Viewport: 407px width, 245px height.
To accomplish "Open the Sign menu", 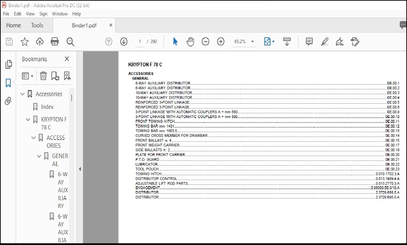I will (x=43, y=14).
